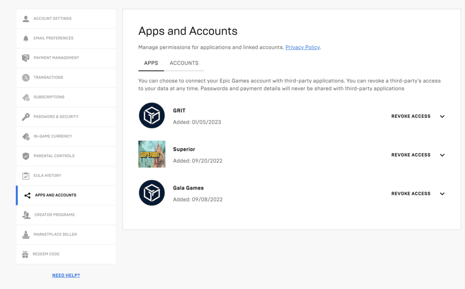Click the Superior game thumbnail
Image resolution: width=465 pixels, height=289 pixels.
click(152, 154)
